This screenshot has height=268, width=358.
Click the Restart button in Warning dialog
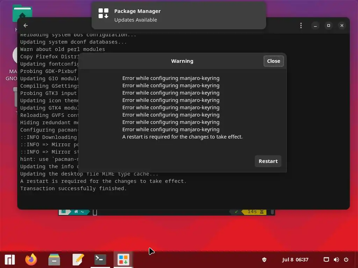pyautogui.click(x=268, y=161)
